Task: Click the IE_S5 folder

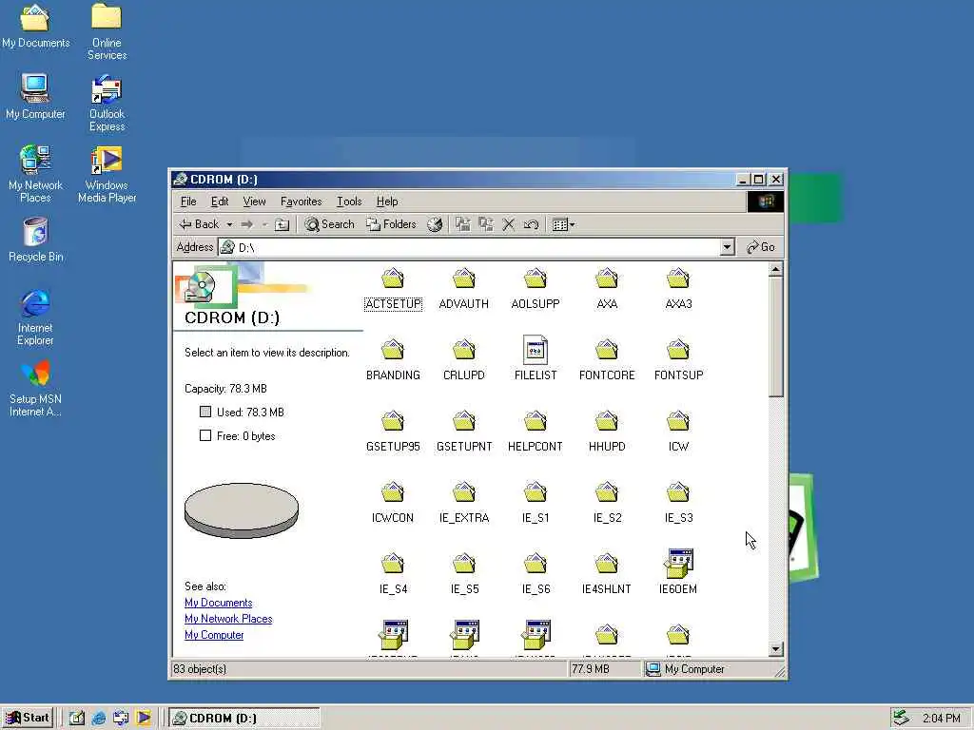Action: 464,575
